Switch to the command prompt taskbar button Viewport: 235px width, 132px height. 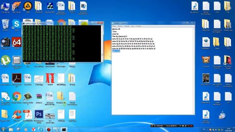coord(64,129)
